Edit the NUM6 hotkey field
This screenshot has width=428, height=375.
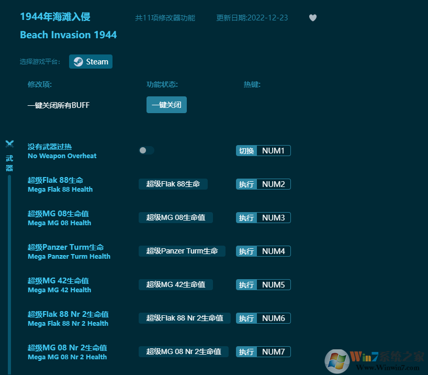[274, 318]
